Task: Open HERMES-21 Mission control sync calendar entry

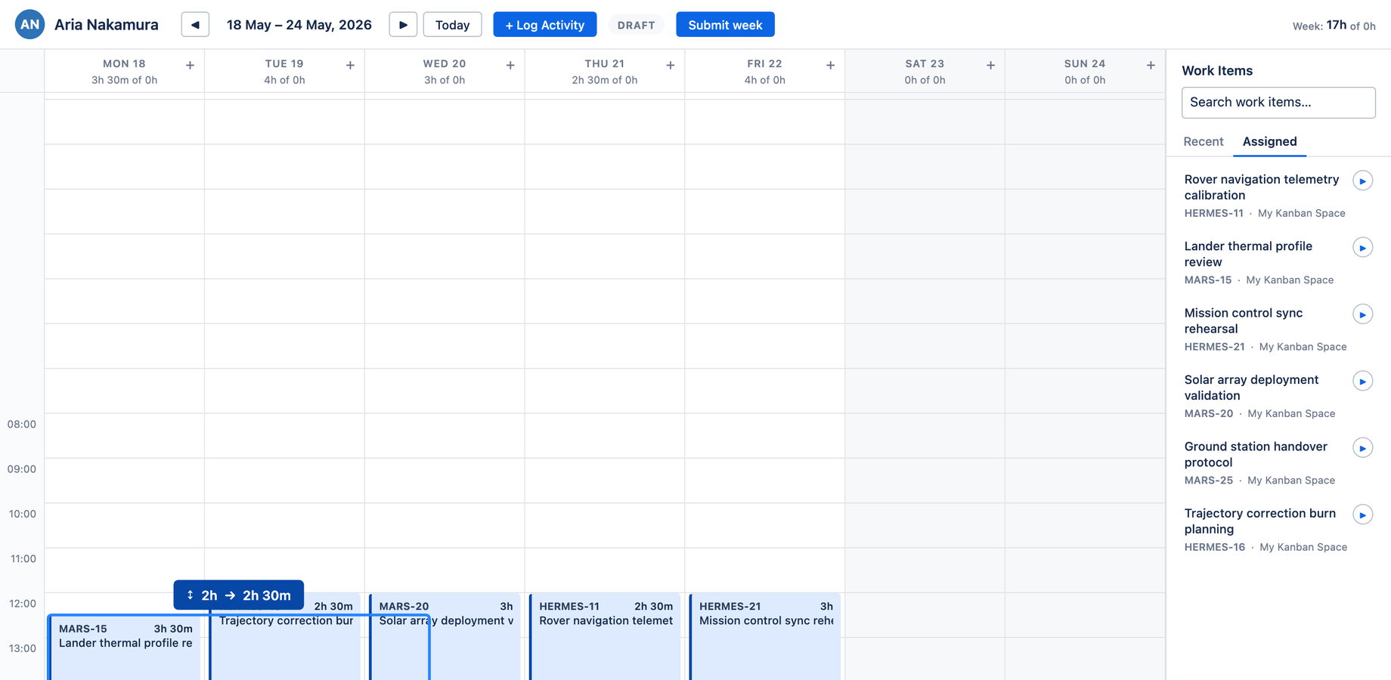Action: 766,637
